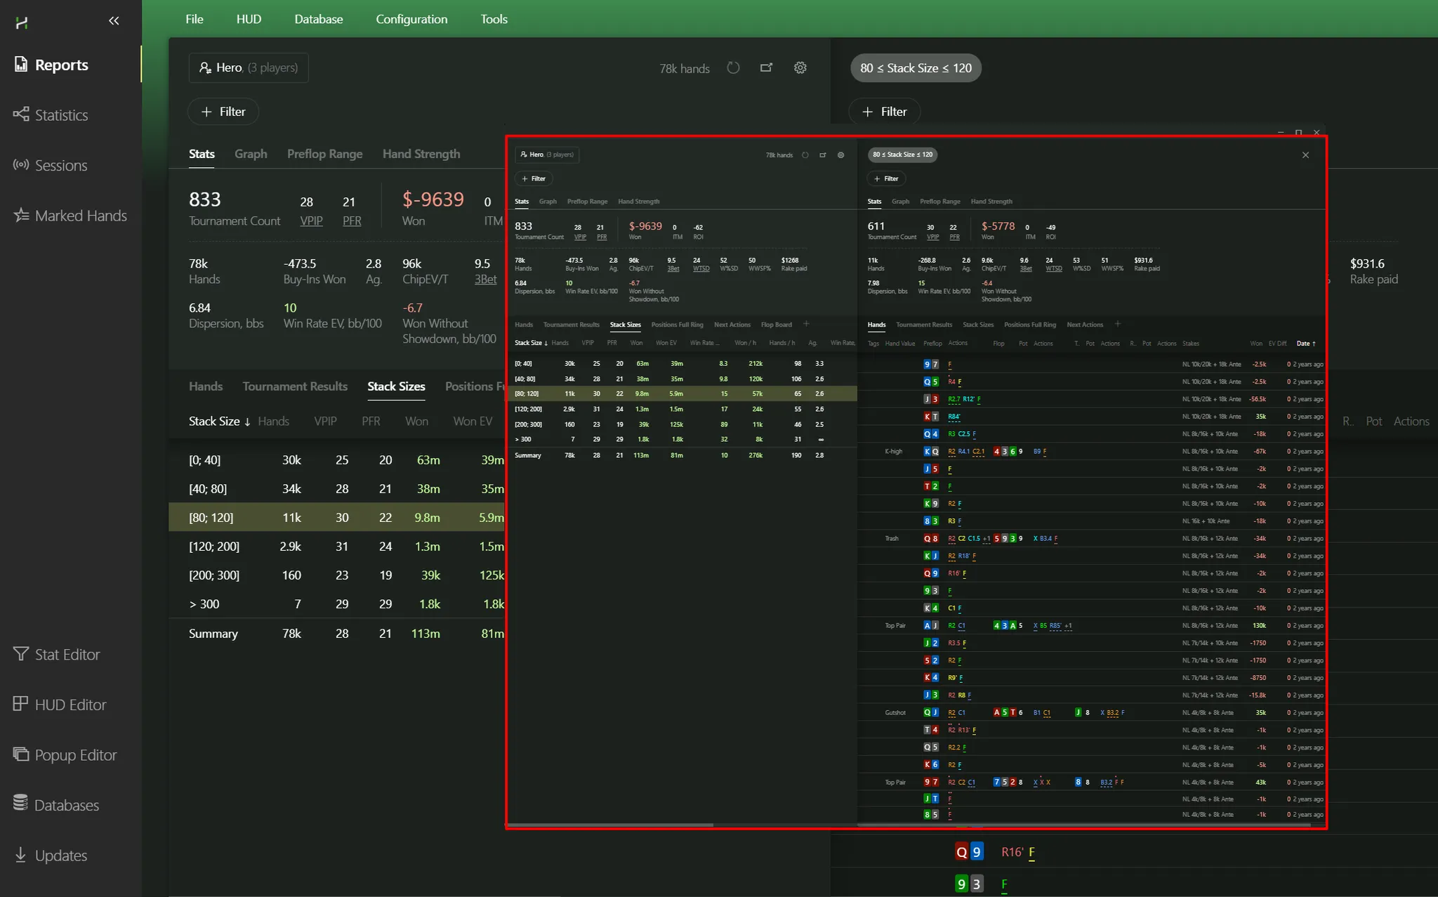The height and width of the screenshot is (897, 1438).
Task: Click the 80 ≤ Stack Size ≤ 120 filter chip
Action: [916, 68]
